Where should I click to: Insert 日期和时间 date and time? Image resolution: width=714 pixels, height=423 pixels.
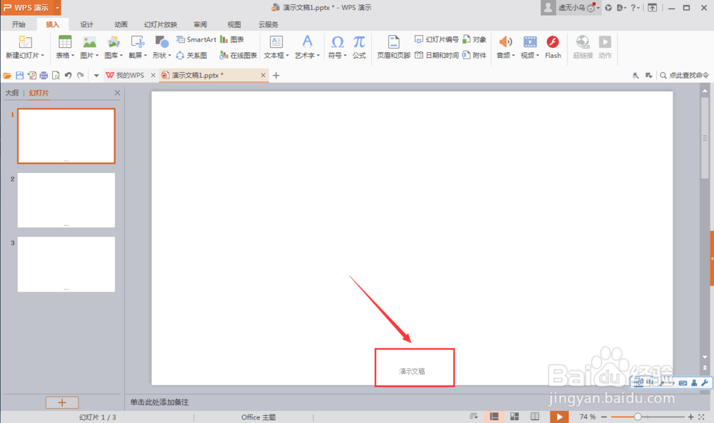point(436,55)
